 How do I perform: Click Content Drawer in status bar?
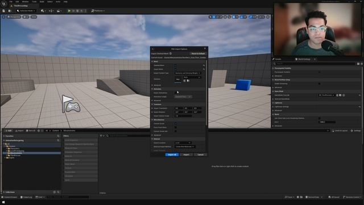(9, 197)
